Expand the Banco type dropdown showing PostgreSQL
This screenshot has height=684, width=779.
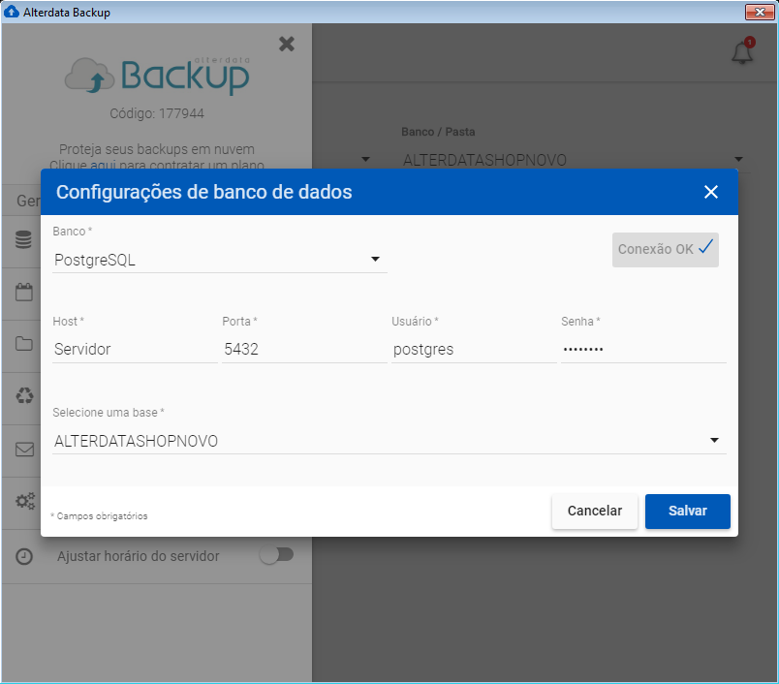(375, 260)
